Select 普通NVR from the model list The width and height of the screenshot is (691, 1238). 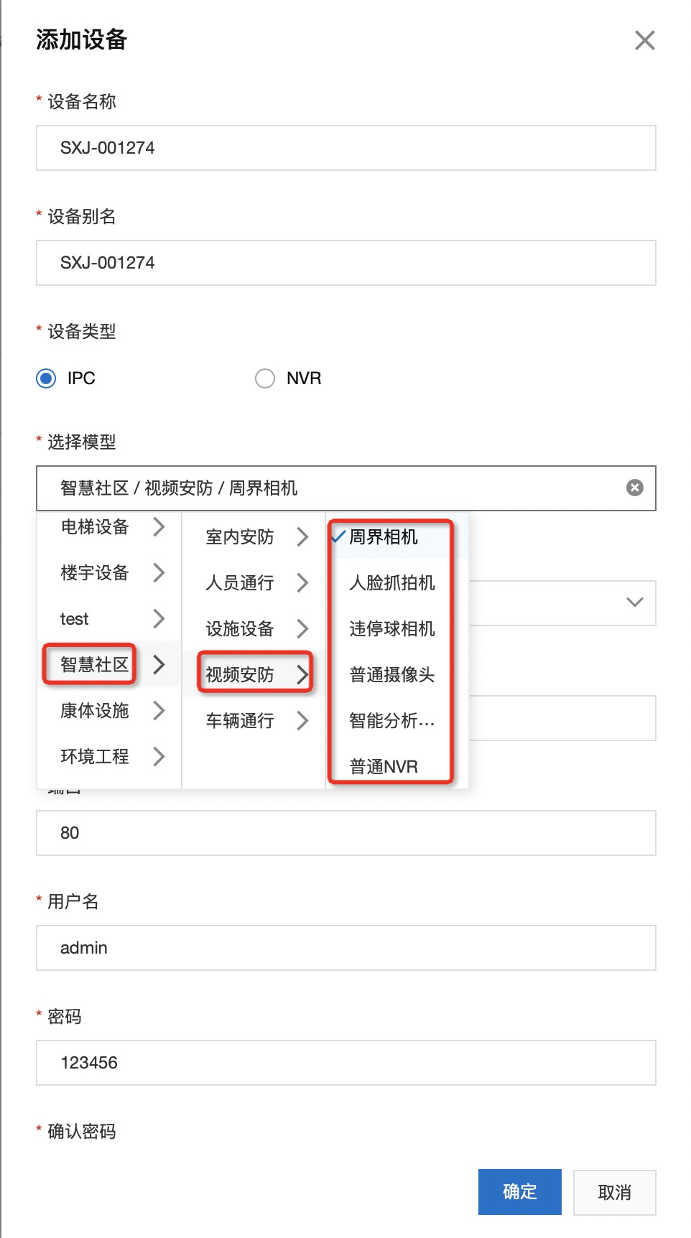point(384,766)
